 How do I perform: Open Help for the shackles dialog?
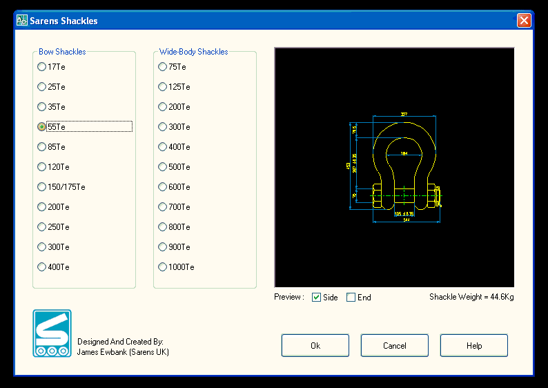pyautogui.click(x=474, y=345)
